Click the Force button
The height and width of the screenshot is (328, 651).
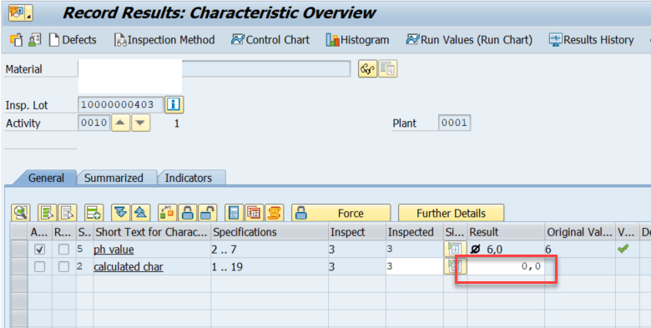point(341,213)
